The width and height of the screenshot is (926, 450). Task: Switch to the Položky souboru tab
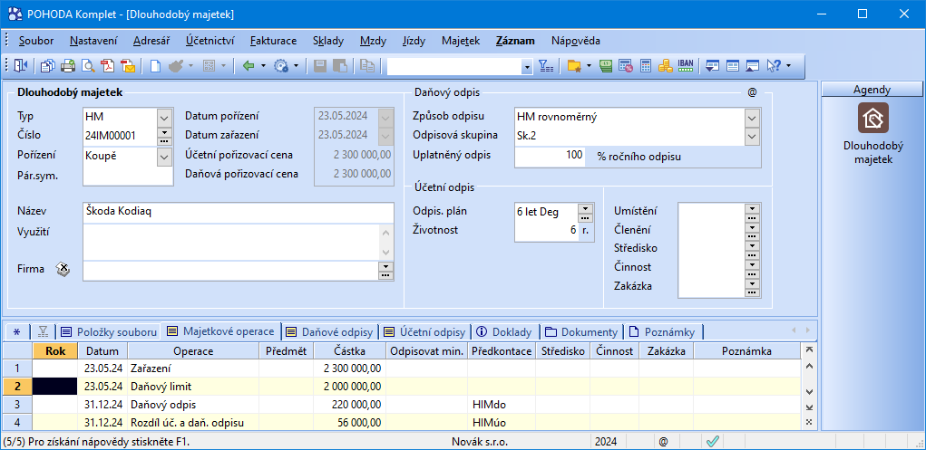click(x=109, y=331)
